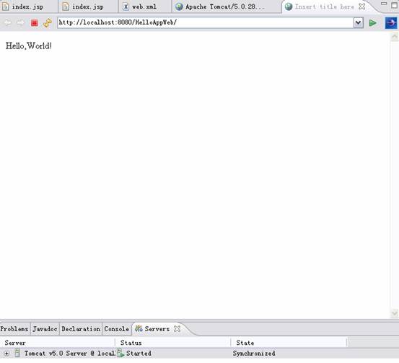Click the forward navigation arrow
The height and width of the screenshot is (363, 399).
tap(21, 23)
